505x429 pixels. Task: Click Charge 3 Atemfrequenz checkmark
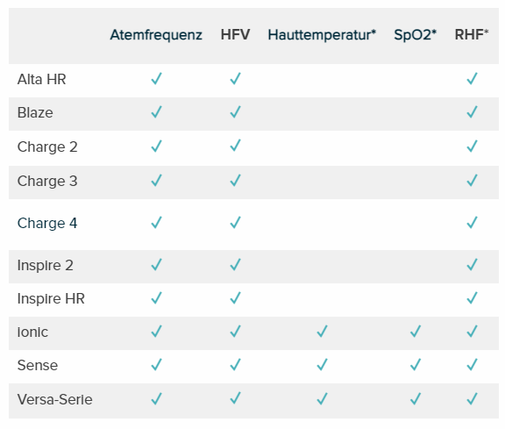pos(157,181)
